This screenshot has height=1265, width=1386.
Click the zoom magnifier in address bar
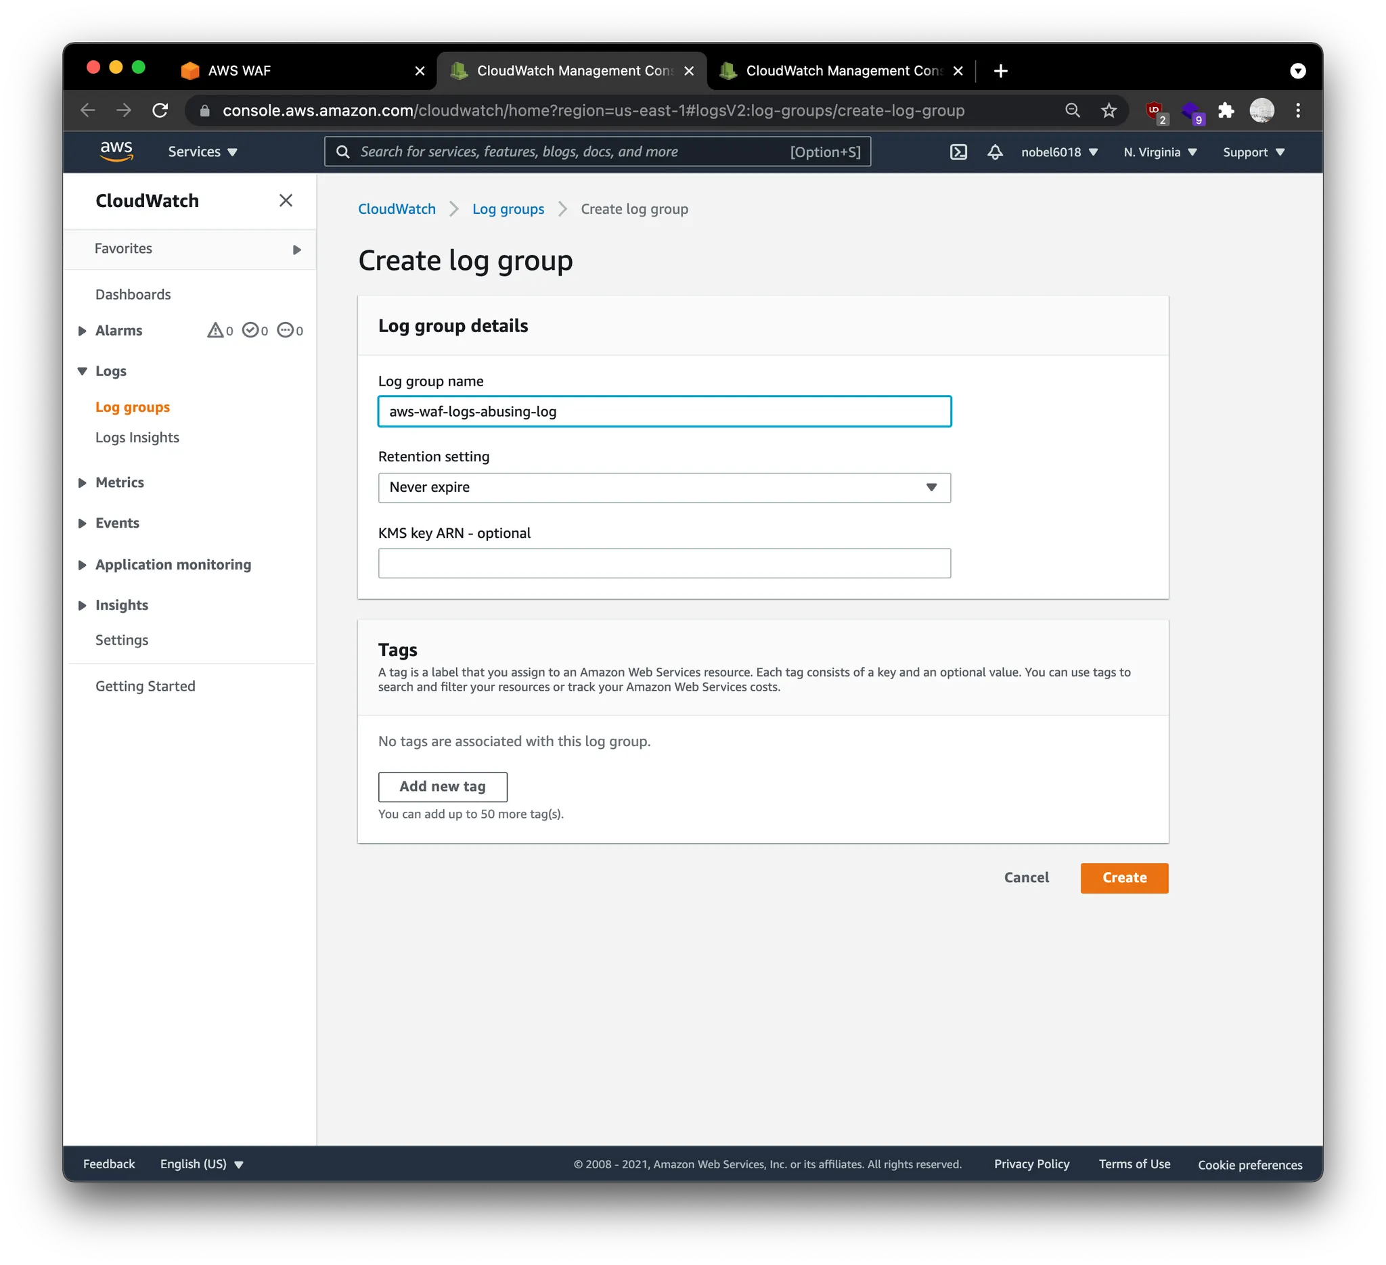click(x=1072, y=111)
